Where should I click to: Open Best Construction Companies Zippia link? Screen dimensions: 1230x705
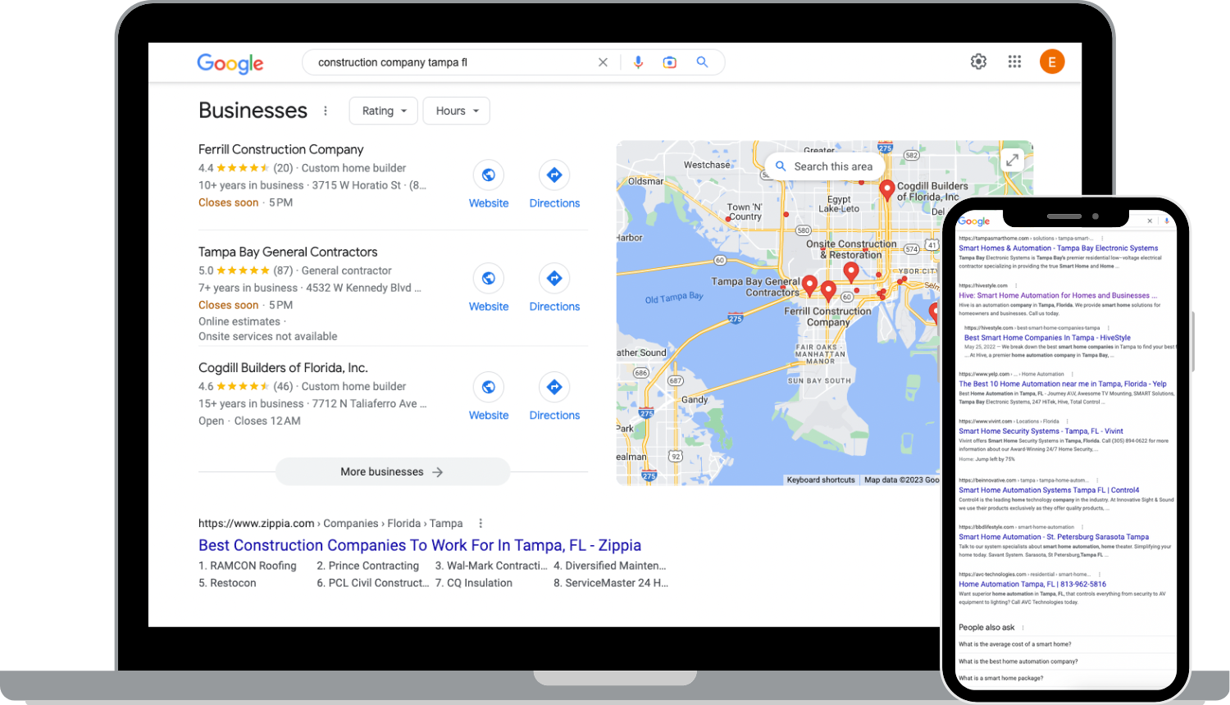point(419,545)
